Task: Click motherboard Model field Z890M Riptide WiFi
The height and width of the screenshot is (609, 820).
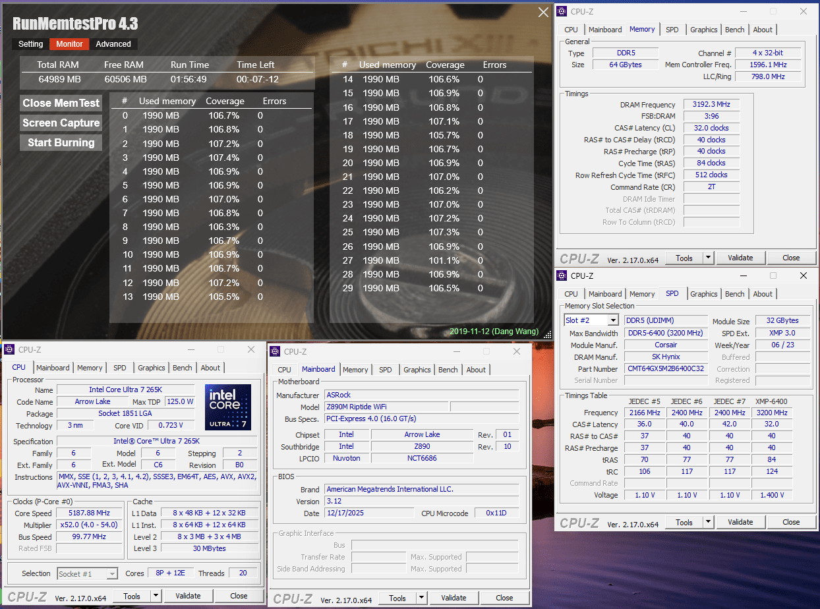Action: tap(386, 407)
